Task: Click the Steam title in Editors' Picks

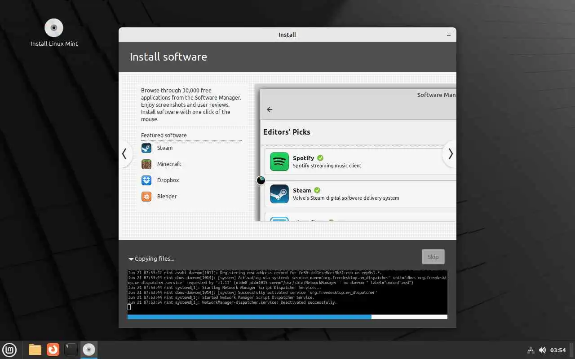Action: [x=302, y=190]
